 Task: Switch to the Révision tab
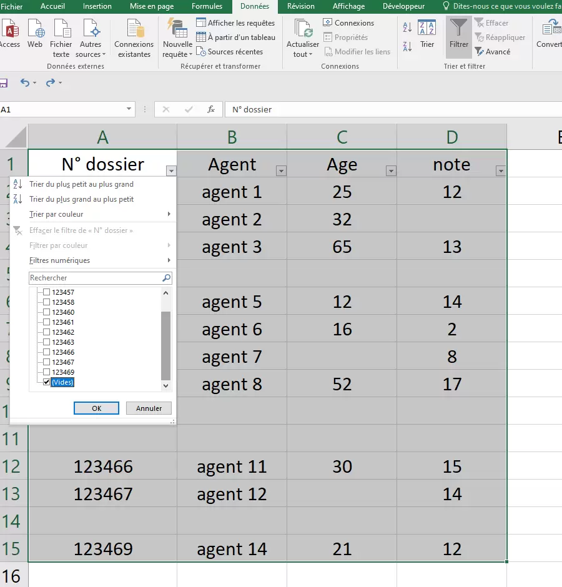pos(300,6)
